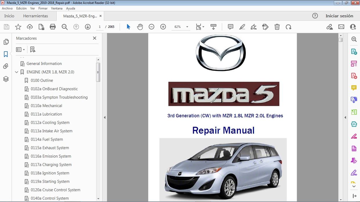Open the Edición menu
This screenshot has height=202, width=360.
click(x=21, y=8)
